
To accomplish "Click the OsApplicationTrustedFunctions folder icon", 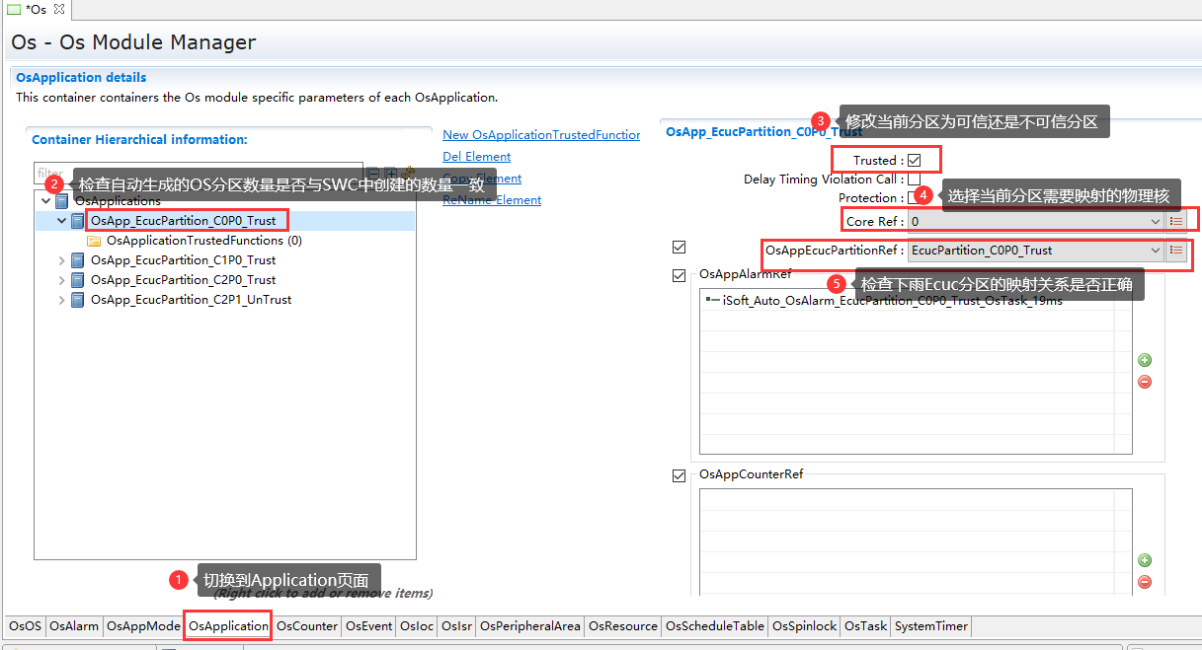I will click(94, 241).
